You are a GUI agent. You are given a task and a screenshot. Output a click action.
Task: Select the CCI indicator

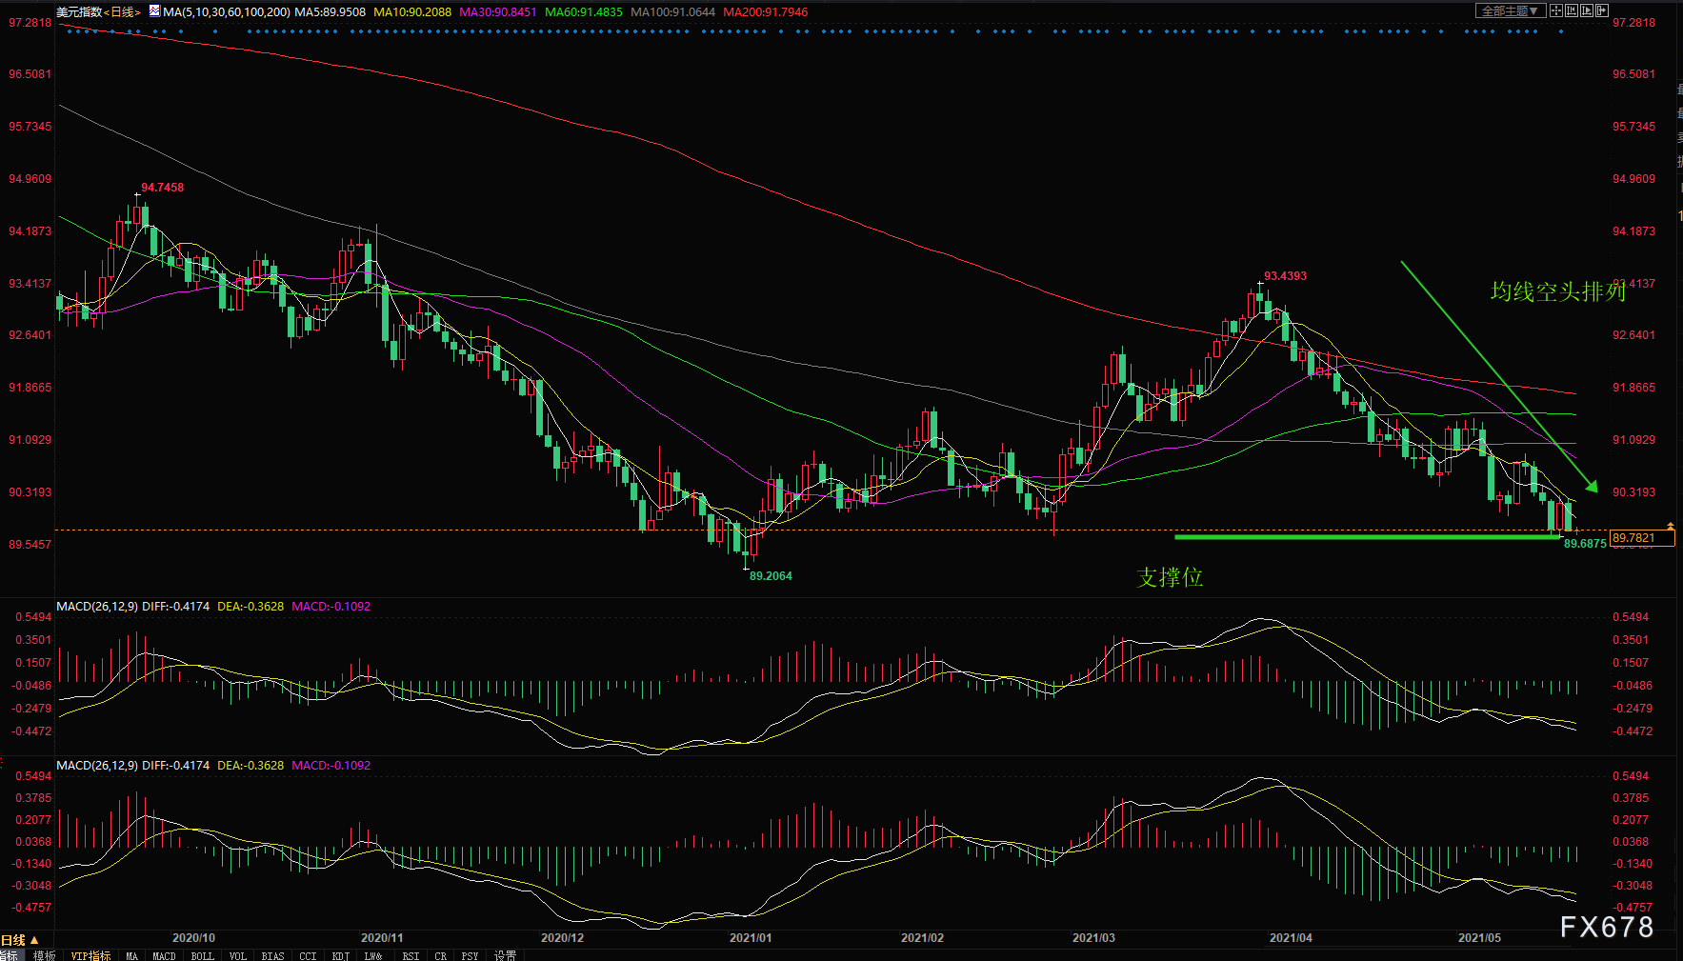(x=308, y=955)
